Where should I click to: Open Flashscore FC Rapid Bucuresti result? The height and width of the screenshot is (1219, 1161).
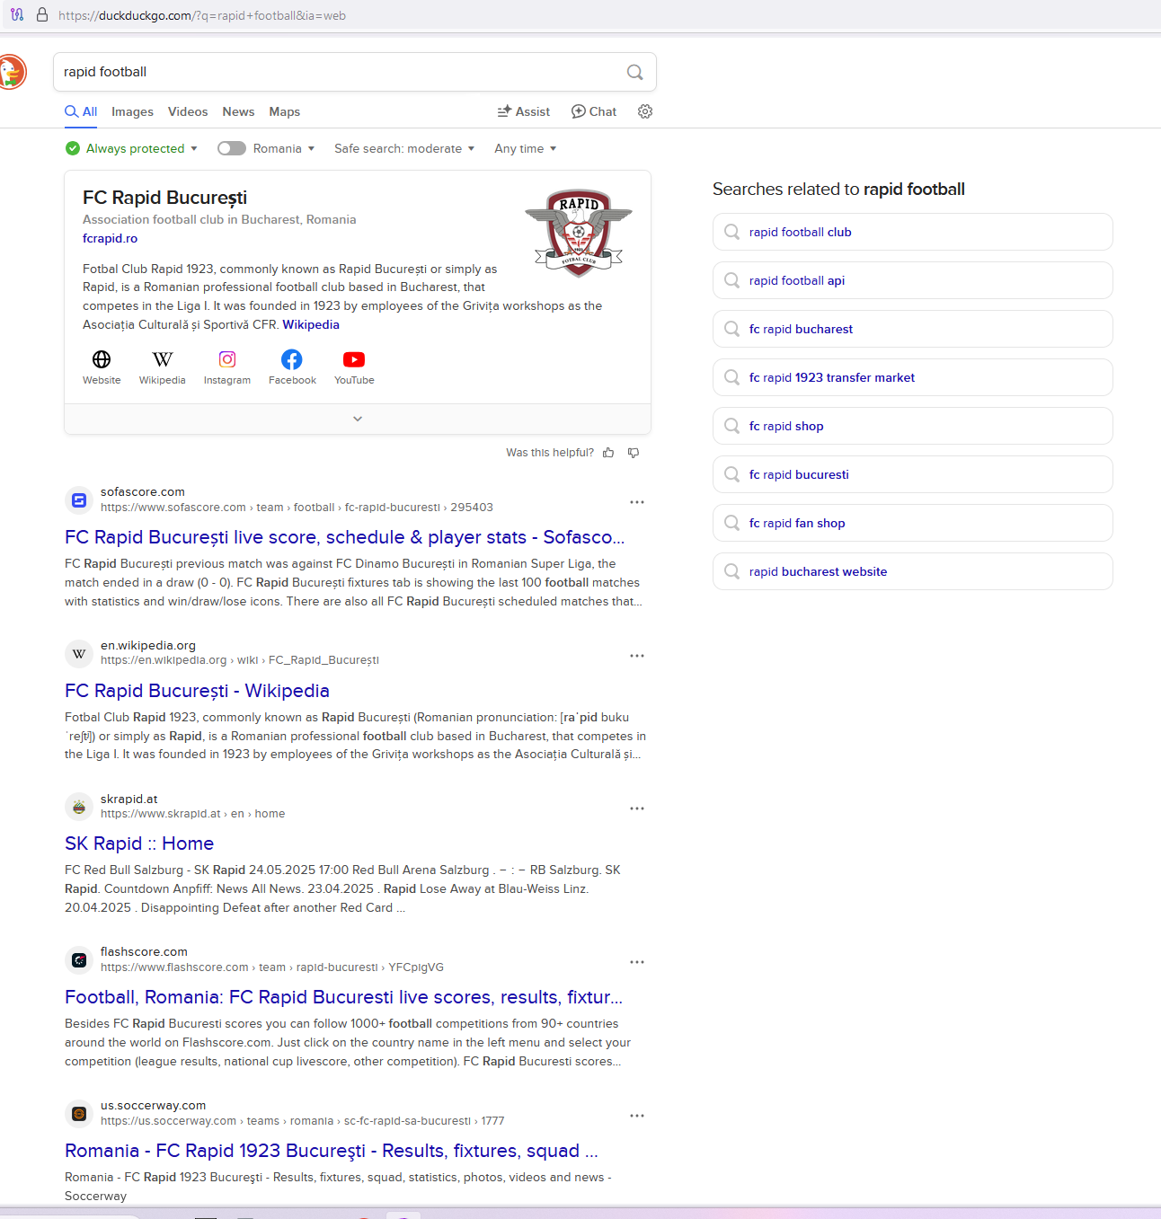(x=344, y=997)
